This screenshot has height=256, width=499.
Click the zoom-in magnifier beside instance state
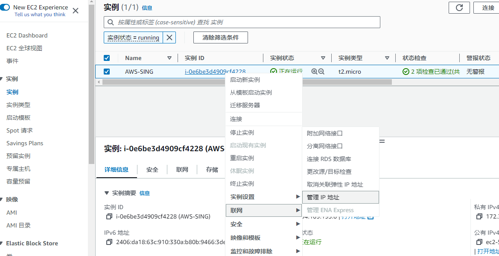click(x=314, y=72)
